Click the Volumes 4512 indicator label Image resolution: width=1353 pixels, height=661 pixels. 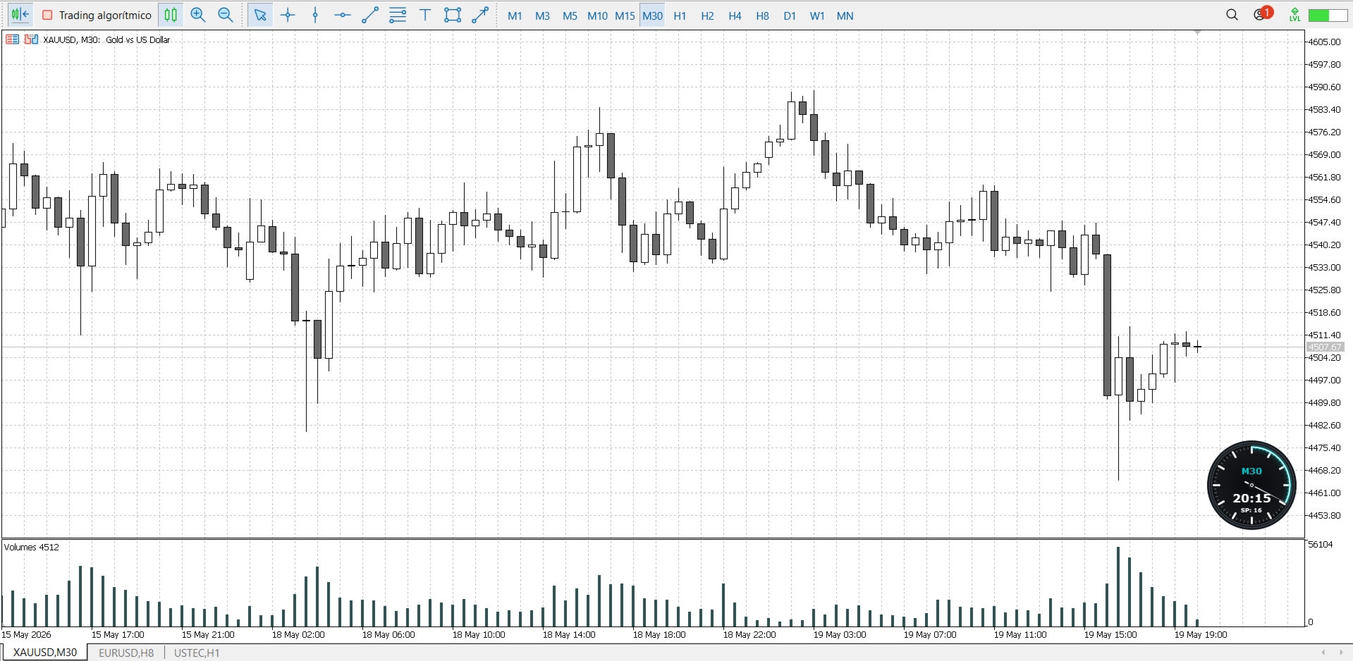point(32,547)
